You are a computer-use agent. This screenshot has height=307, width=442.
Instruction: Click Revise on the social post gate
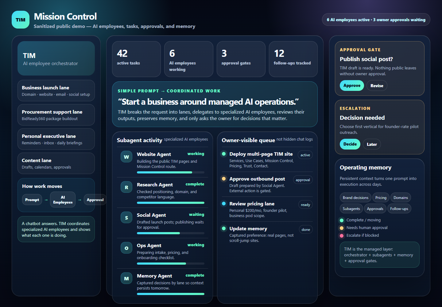pos(377,86)
